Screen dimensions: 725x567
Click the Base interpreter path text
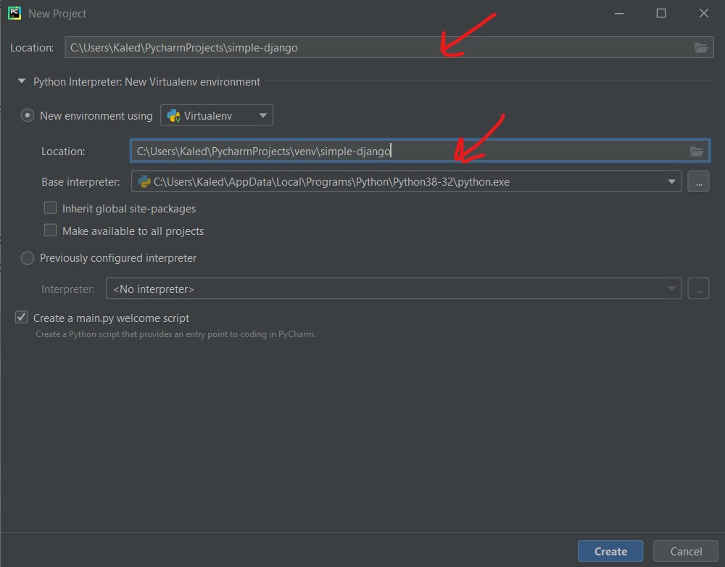tap(331, 182)
